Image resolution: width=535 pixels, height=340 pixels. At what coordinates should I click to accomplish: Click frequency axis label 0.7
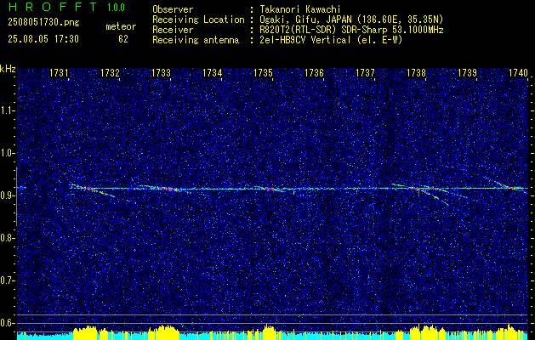7,280
